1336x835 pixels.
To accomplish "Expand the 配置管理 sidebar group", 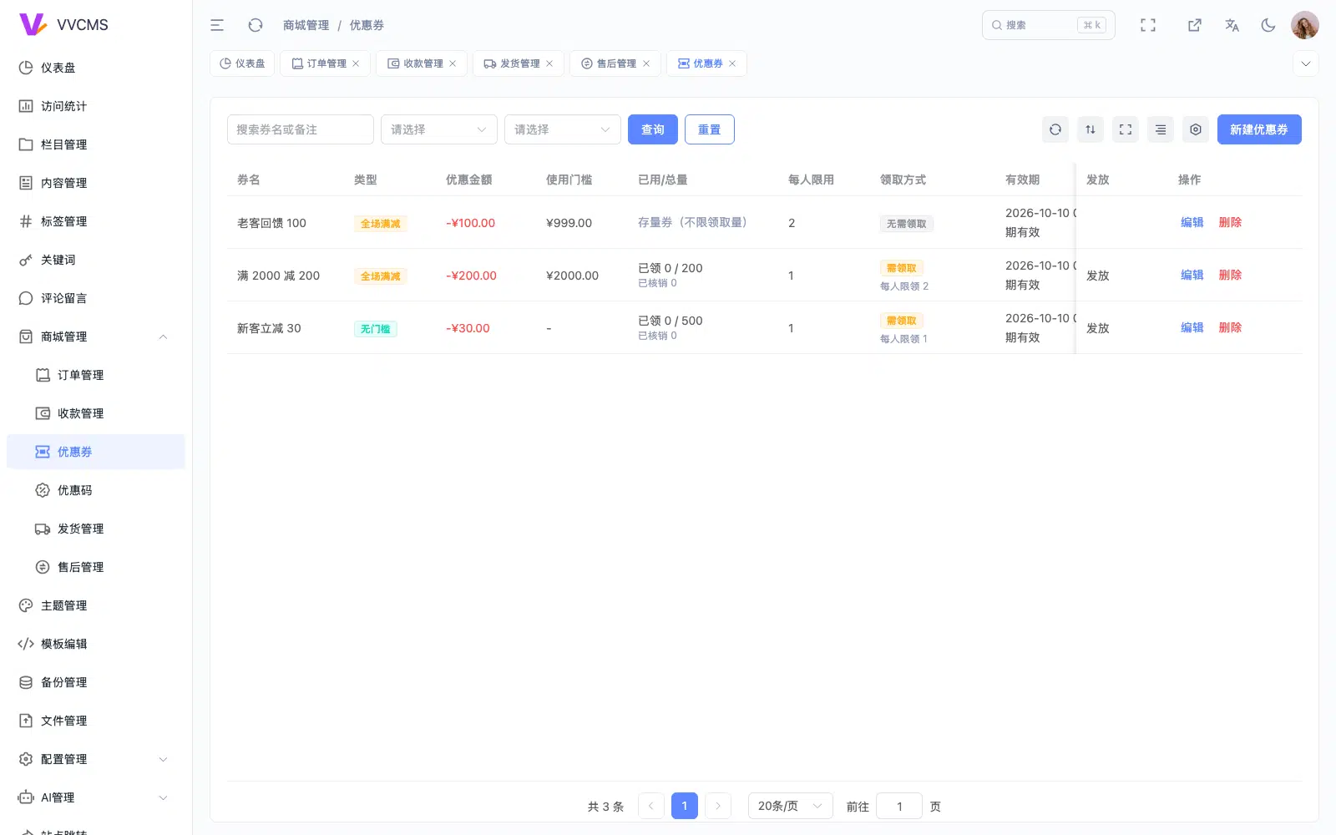I will coord(96,759).
